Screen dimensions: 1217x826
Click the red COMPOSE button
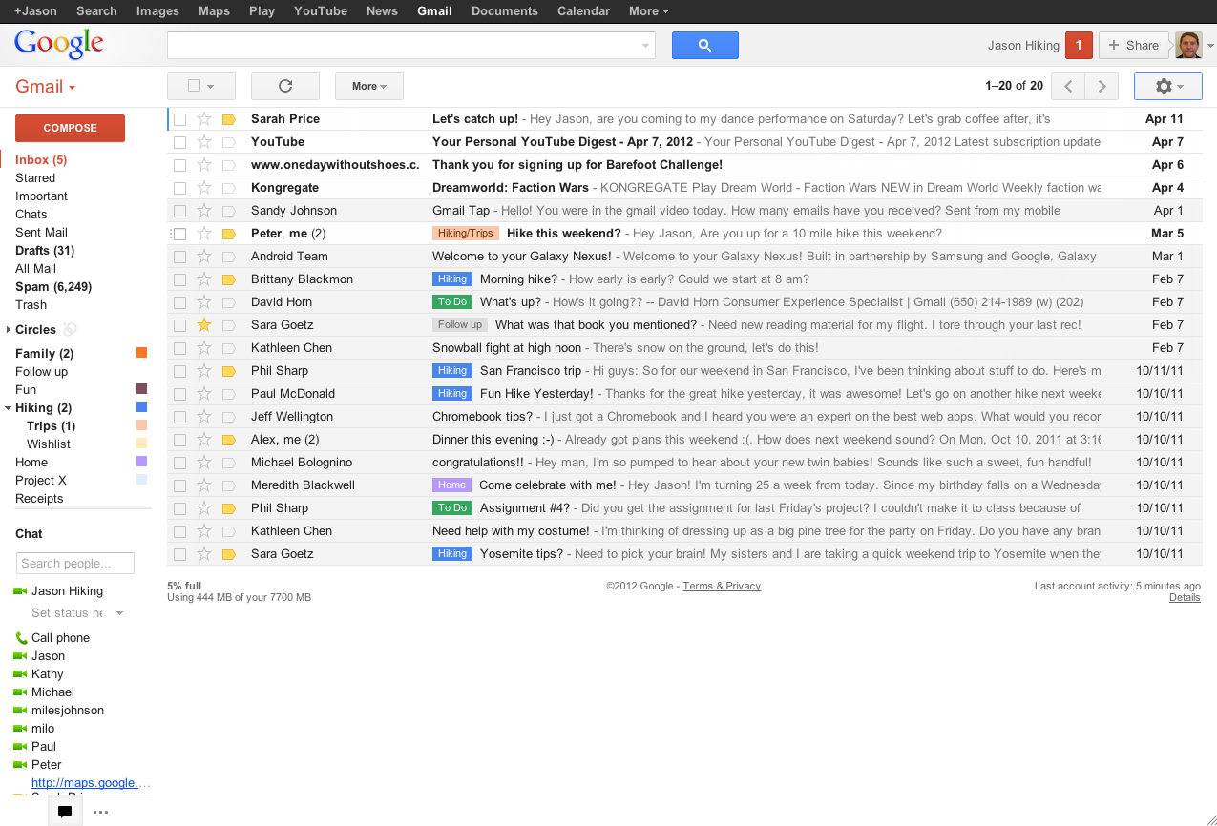click(71, 128)
